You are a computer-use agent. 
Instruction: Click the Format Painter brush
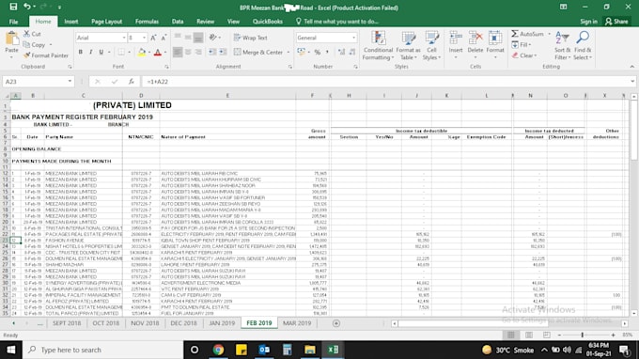click(27, 55)
